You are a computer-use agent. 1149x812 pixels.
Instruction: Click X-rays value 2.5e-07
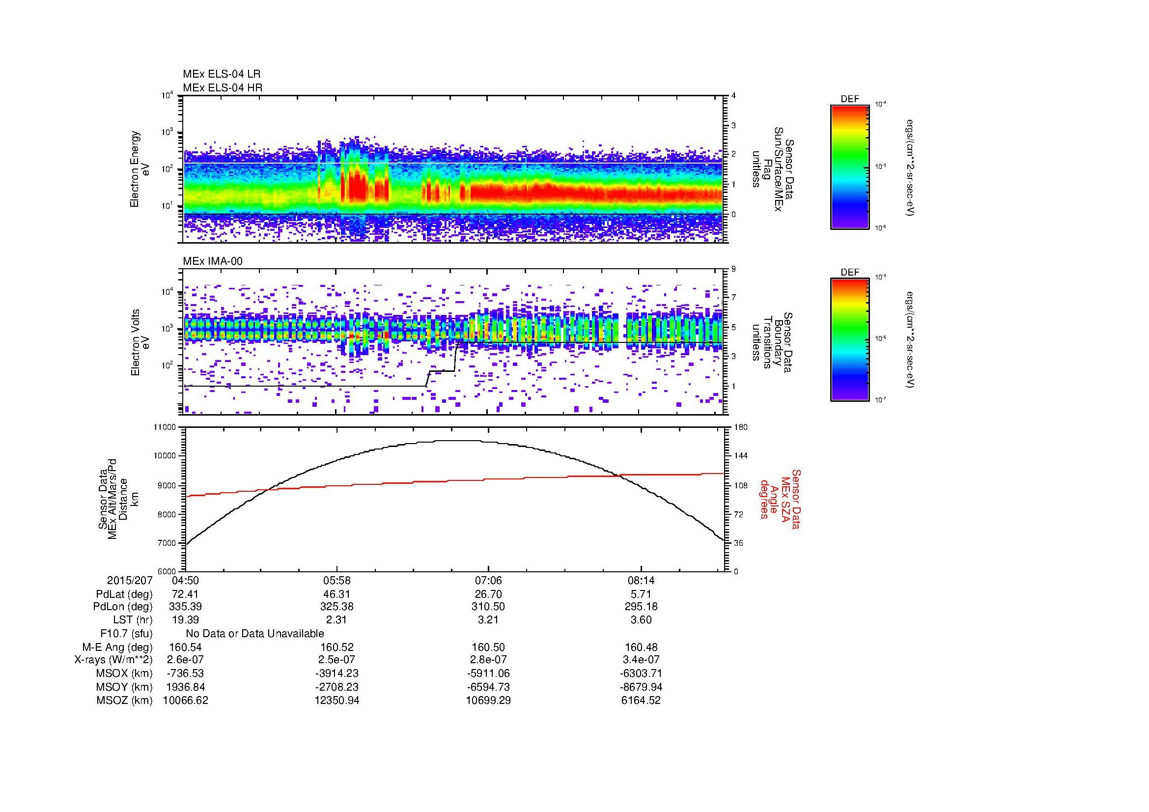tap(337, 660)
